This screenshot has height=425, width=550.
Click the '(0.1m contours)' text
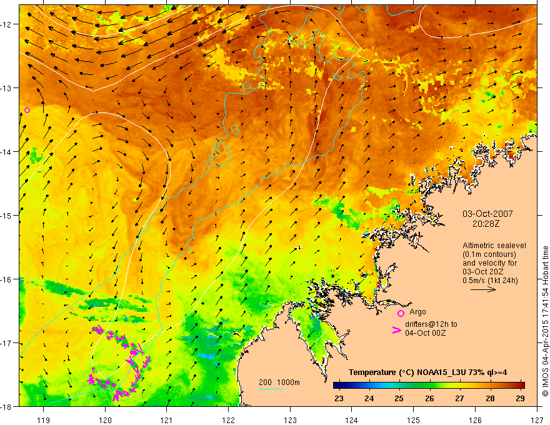coord(489,254)
